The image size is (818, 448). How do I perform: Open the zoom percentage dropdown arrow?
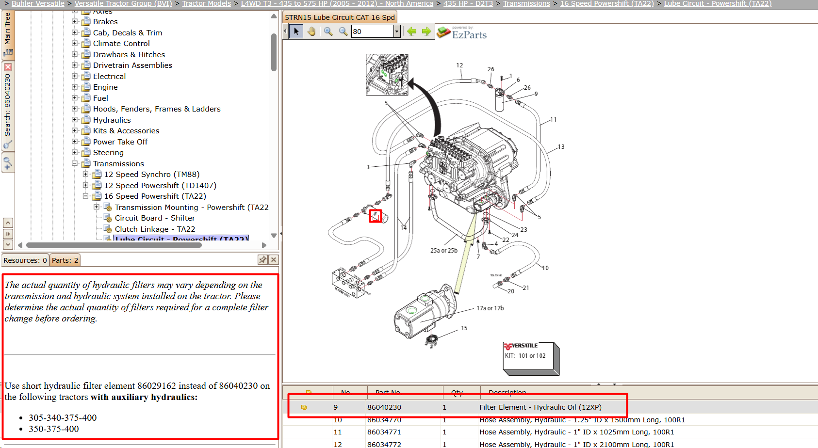tap(397, 32)
